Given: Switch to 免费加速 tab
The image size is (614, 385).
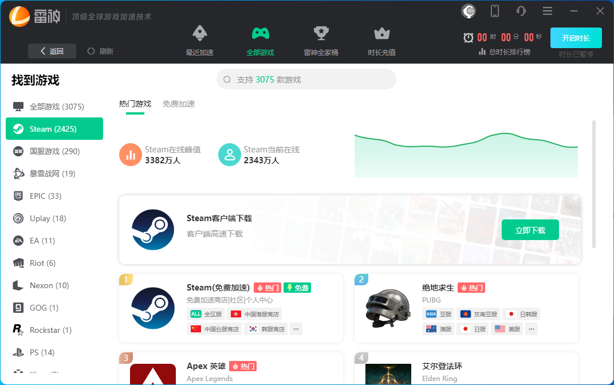Looking at the screenshot, I should tap(179, 104).
